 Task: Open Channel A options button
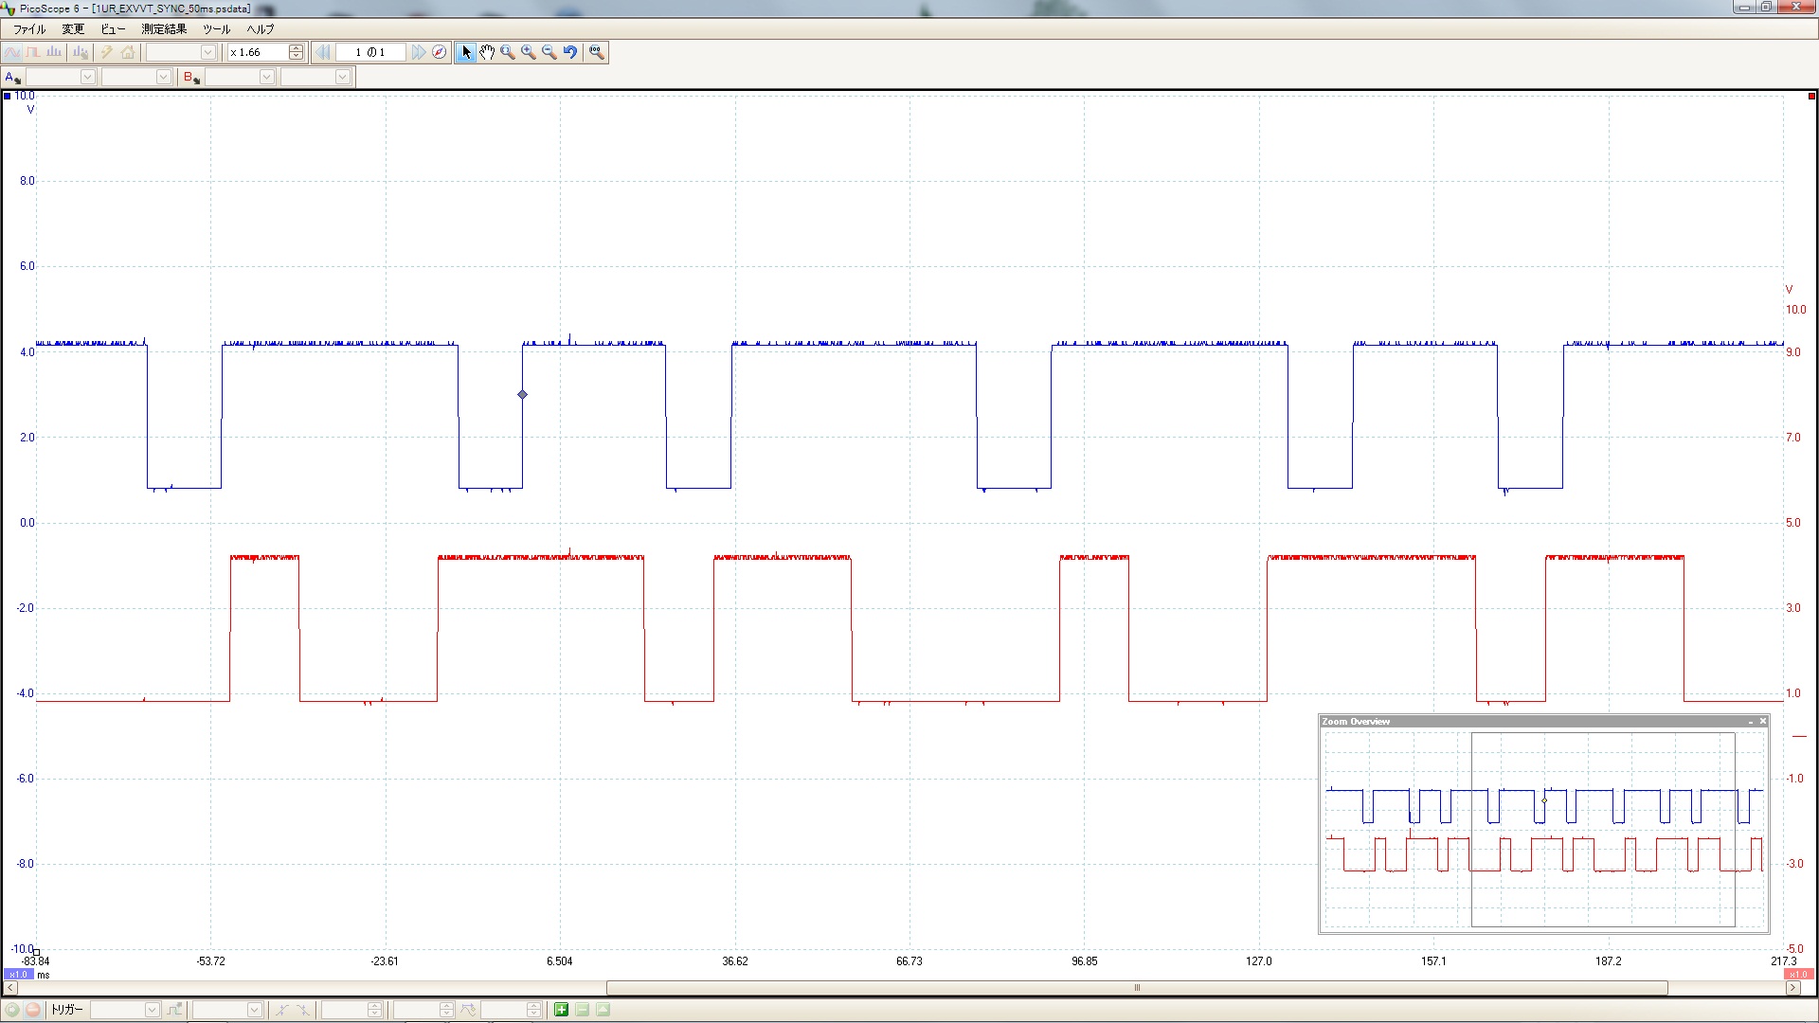coord(12,77)
